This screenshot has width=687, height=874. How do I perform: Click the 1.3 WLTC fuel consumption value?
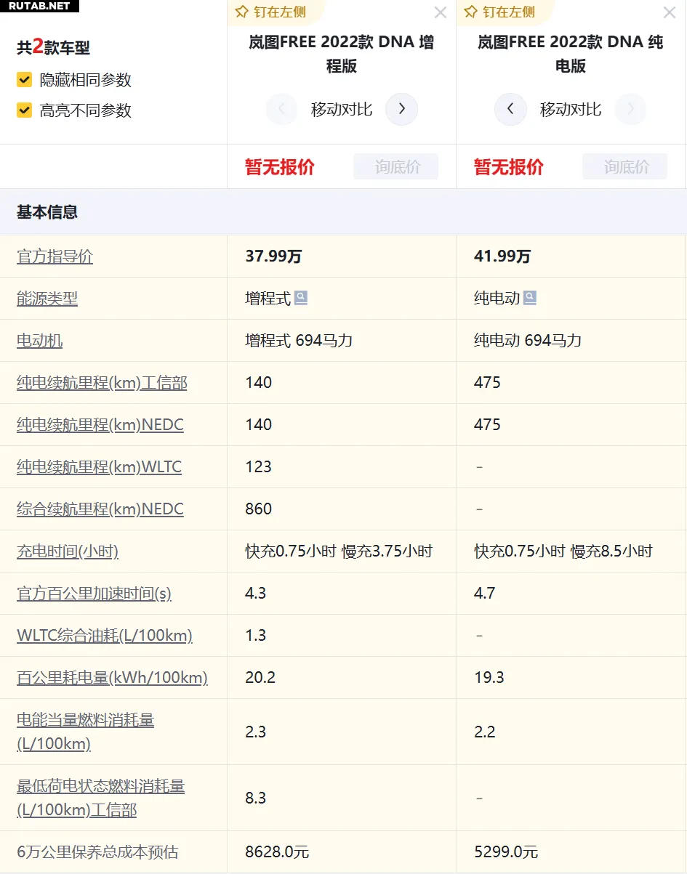click(256, 636)
